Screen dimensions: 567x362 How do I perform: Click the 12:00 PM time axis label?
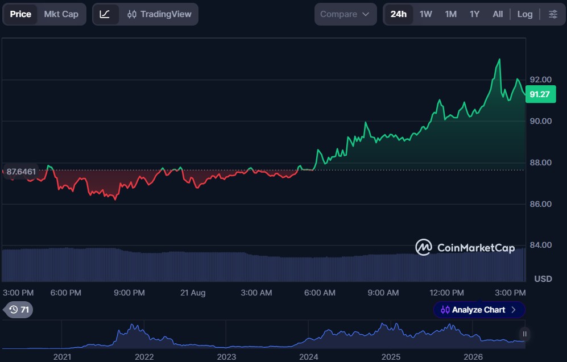coord(446,293)
